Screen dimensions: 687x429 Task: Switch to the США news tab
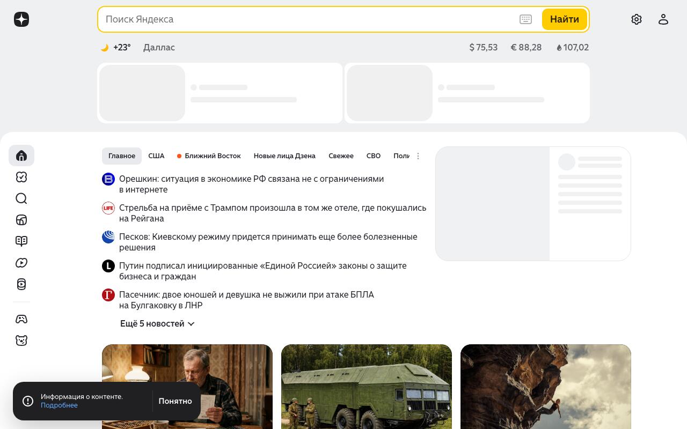point(156,156)
